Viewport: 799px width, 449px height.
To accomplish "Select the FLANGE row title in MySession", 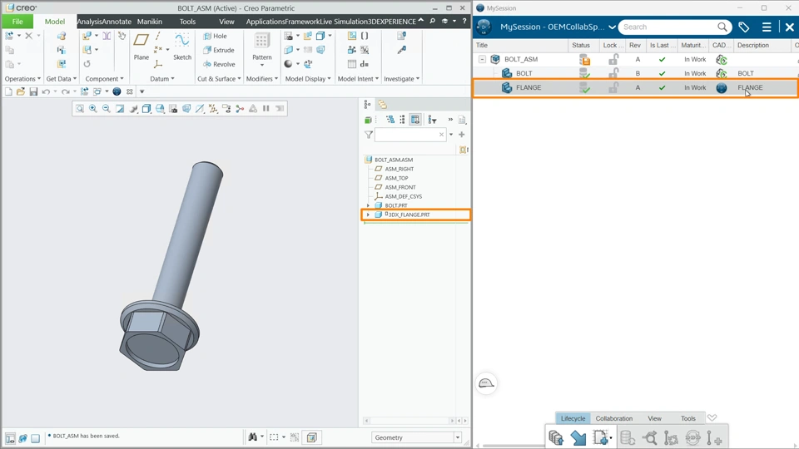I will pos(529,87).
